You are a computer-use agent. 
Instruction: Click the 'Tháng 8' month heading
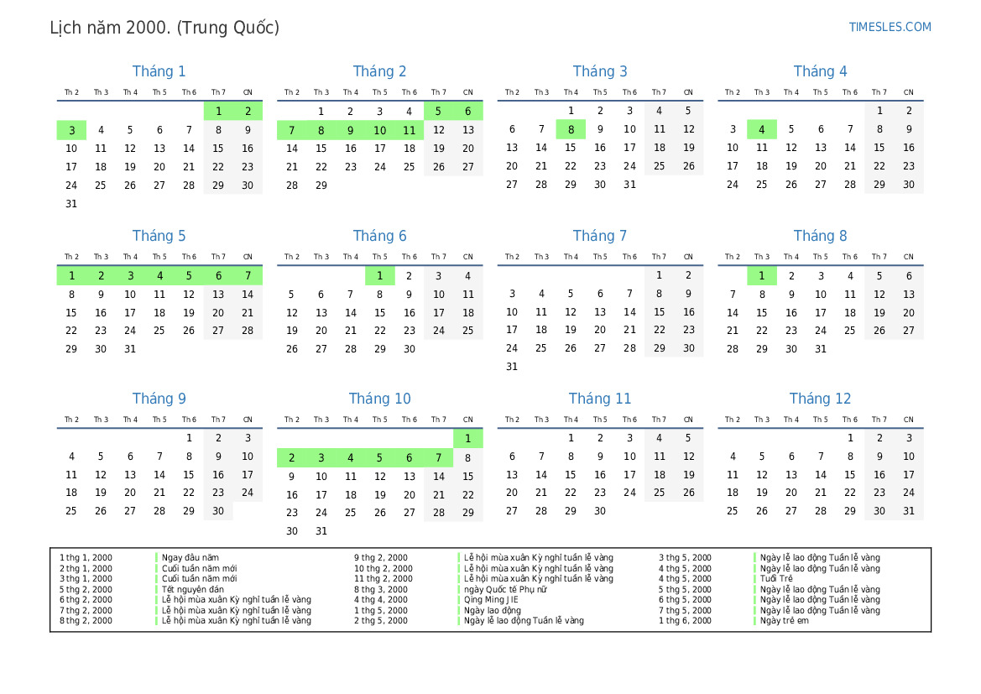pos(820,236)
